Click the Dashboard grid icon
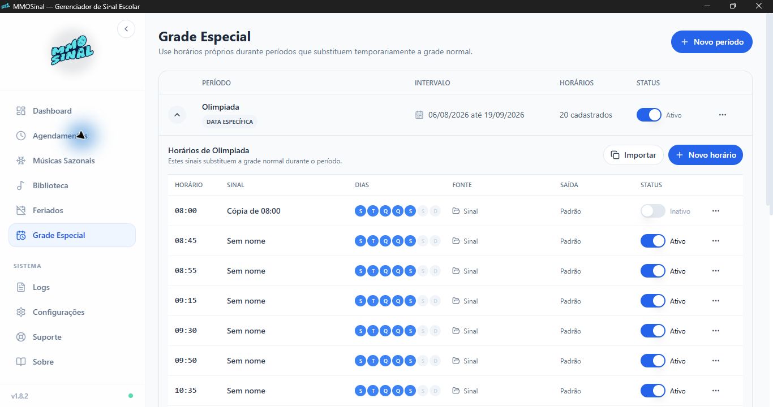This screenshot has height=407, width=773. [21, 111]
